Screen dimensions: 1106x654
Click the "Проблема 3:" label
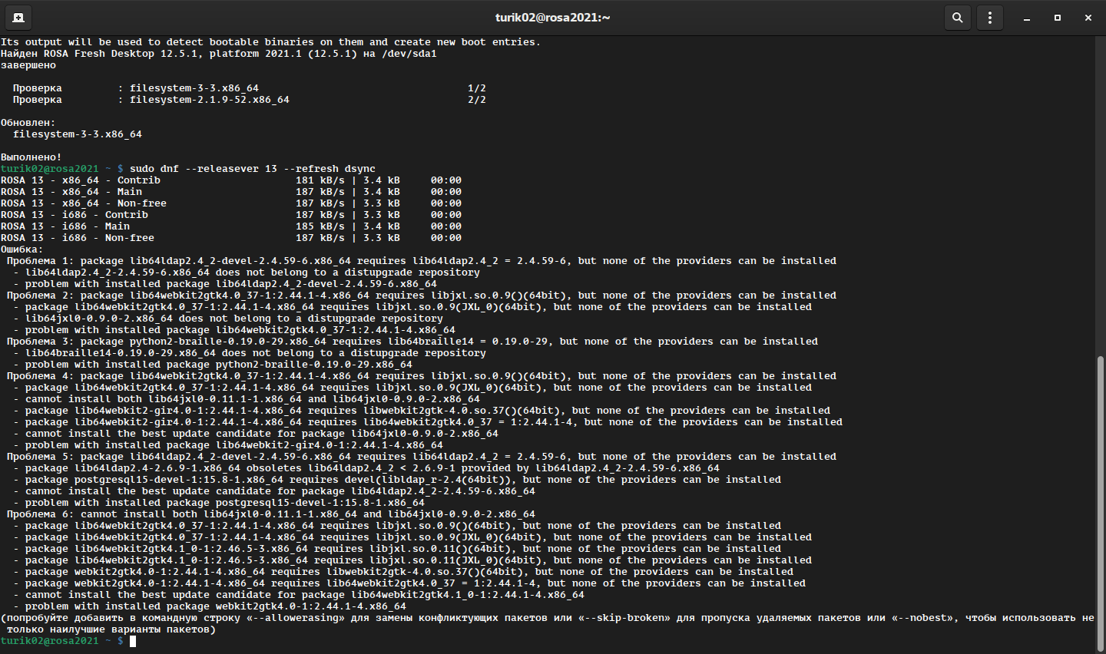[x=41, y=342]
